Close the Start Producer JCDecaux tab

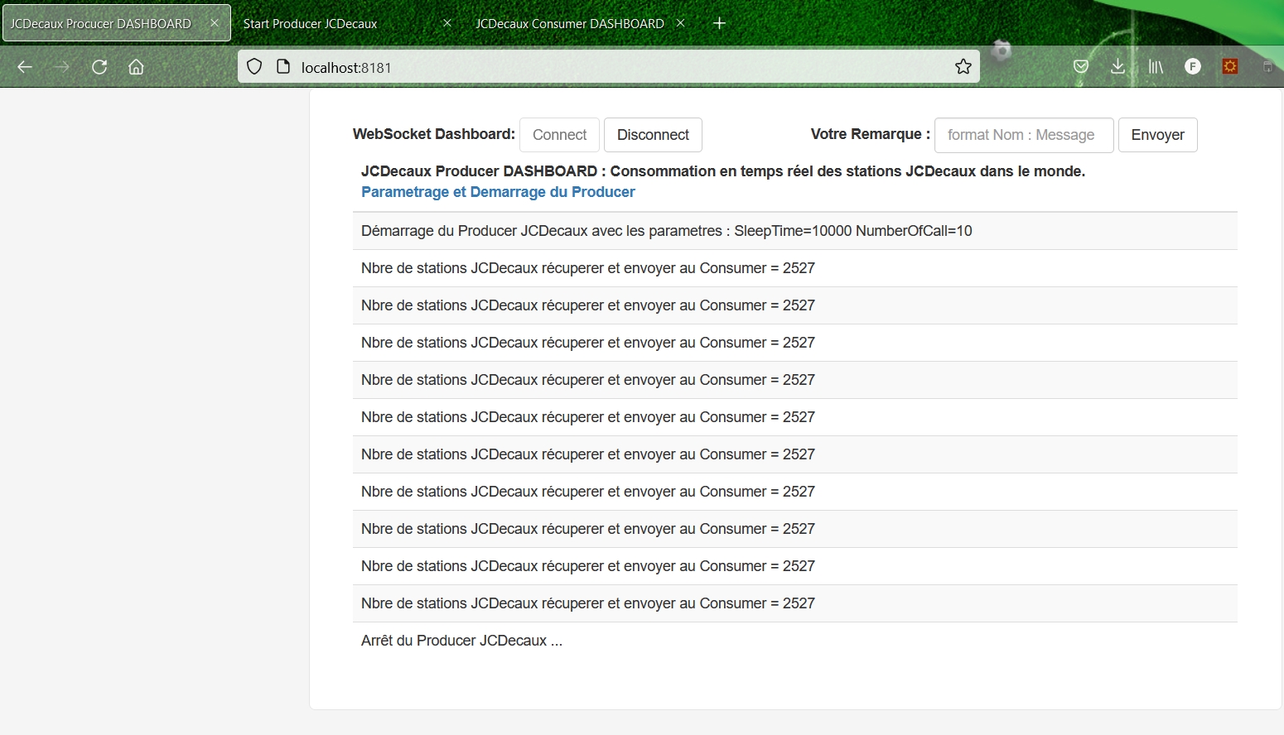tap(447, 23)
